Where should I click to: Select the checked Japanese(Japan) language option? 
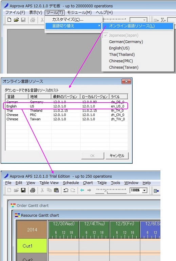pyautogui.click(x=123, y=35)
